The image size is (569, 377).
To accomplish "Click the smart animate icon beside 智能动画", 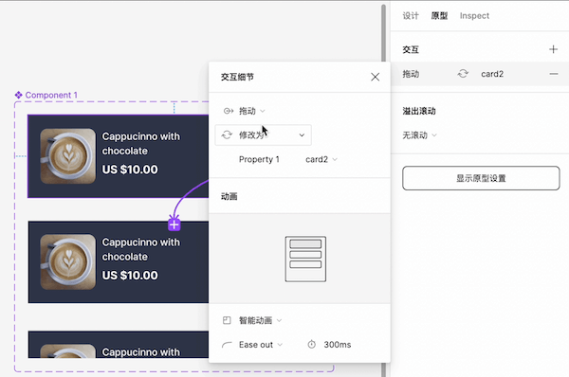I will (227, 320).
